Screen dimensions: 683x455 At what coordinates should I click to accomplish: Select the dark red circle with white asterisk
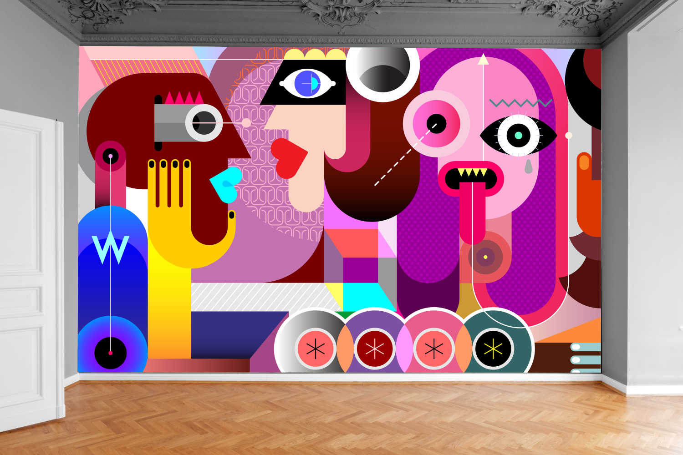pos(374,349)
